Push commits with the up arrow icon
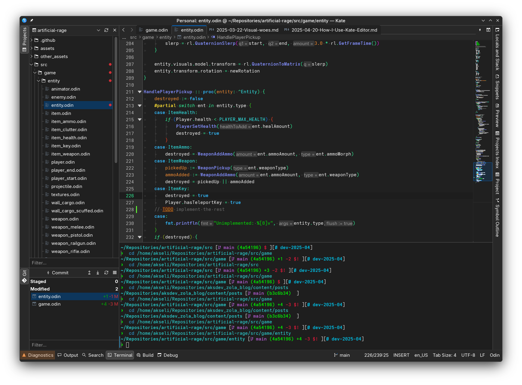Screen dimensions: 522x385 point(89,273)
